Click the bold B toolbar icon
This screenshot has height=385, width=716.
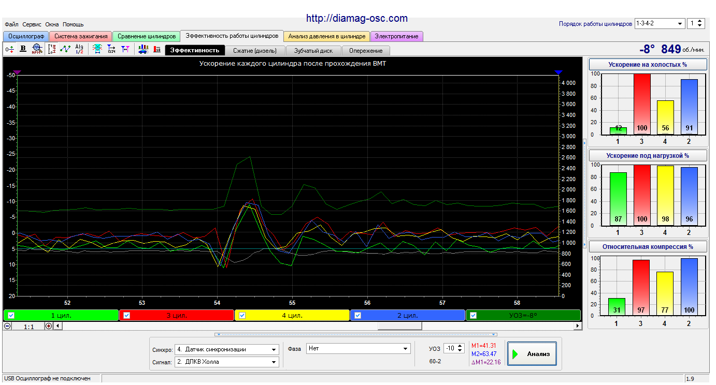click(23, 49)
